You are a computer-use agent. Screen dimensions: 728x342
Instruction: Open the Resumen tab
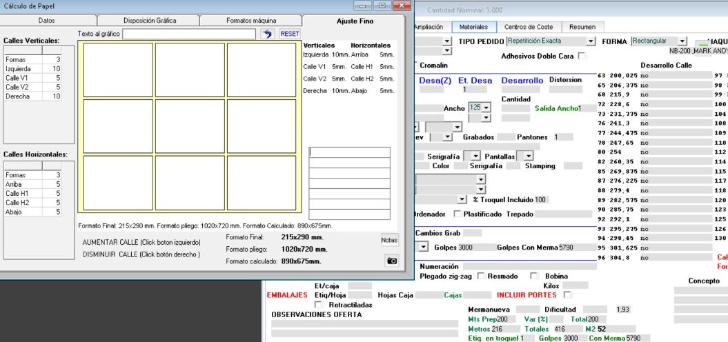click(582, 27)
